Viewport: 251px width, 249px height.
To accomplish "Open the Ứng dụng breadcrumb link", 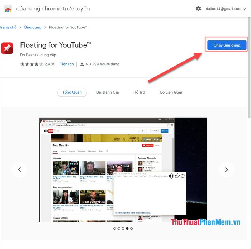I will 33,27.
